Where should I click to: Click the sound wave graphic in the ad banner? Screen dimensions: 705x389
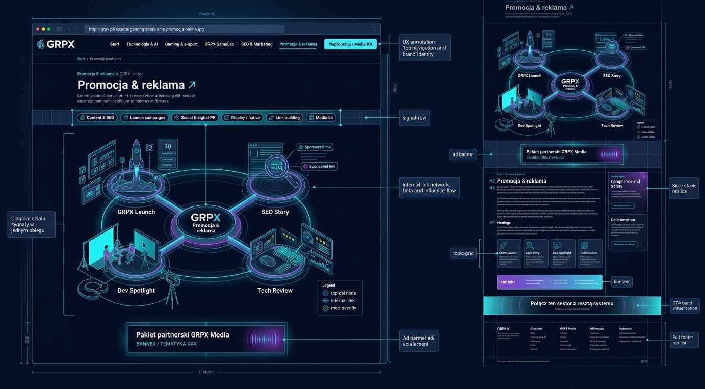264,339
